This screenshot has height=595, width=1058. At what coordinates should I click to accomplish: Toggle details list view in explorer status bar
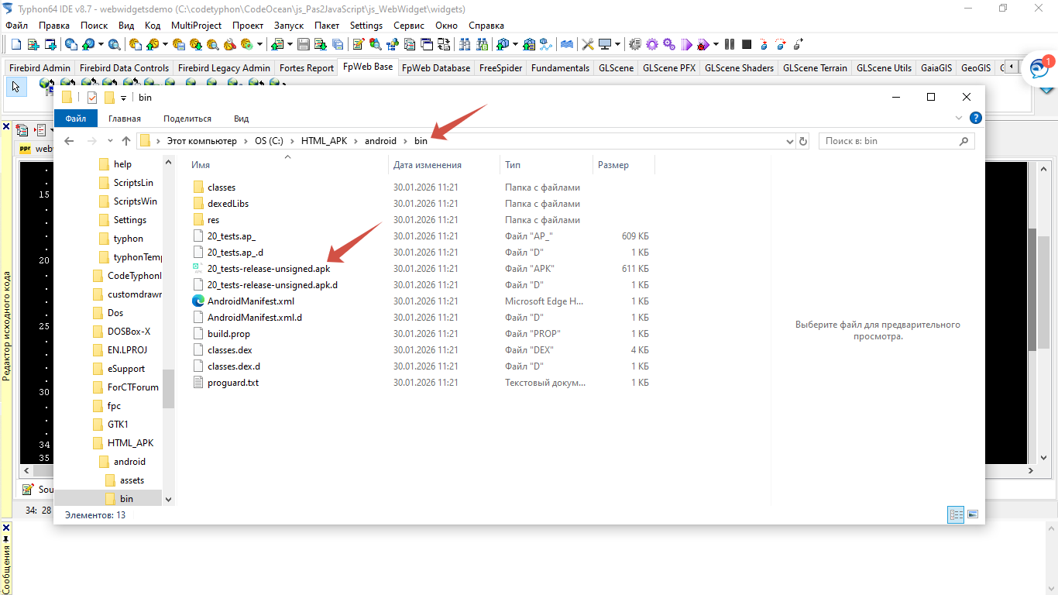956,514
